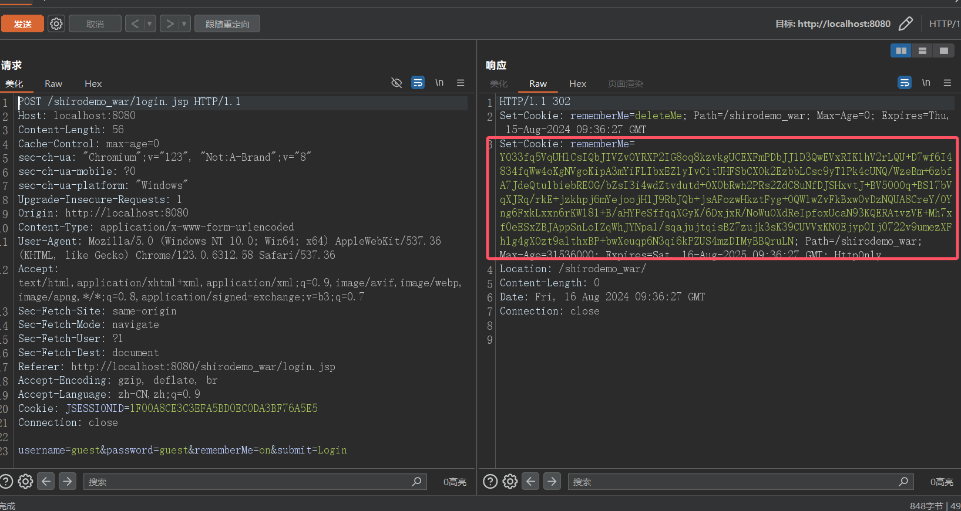Open the HTTP/1 protocol selector
Image resolution: width=961 pixels, height=511 pixels.
[x=945, y=24]
